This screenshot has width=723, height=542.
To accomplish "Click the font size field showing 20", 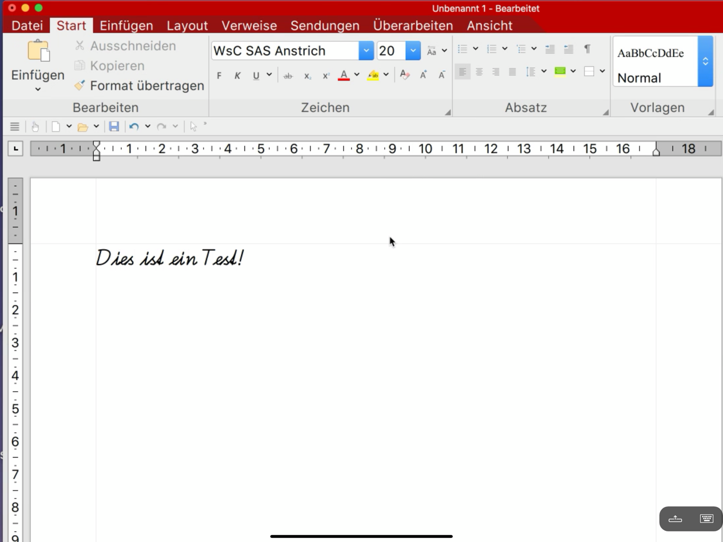I will coord(391,51).
